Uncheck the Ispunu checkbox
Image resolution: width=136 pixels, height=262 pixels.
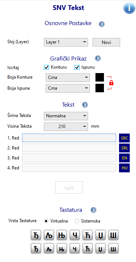(x=77, y=67)
